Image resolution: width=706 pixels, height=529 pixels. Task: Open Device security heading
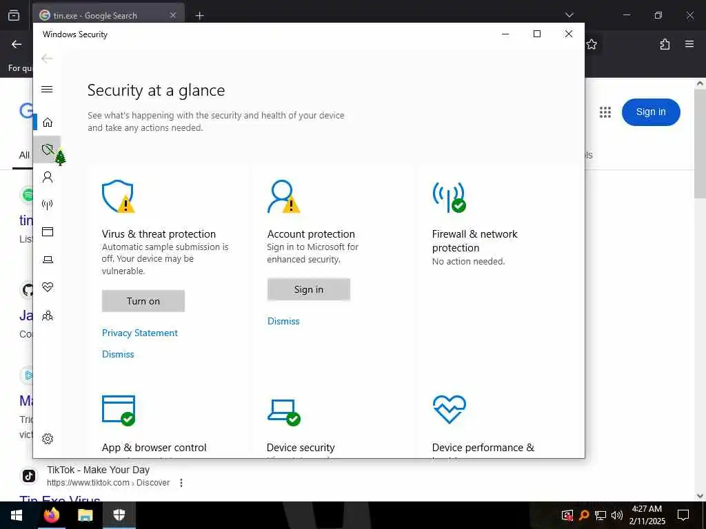pos(301,448)
